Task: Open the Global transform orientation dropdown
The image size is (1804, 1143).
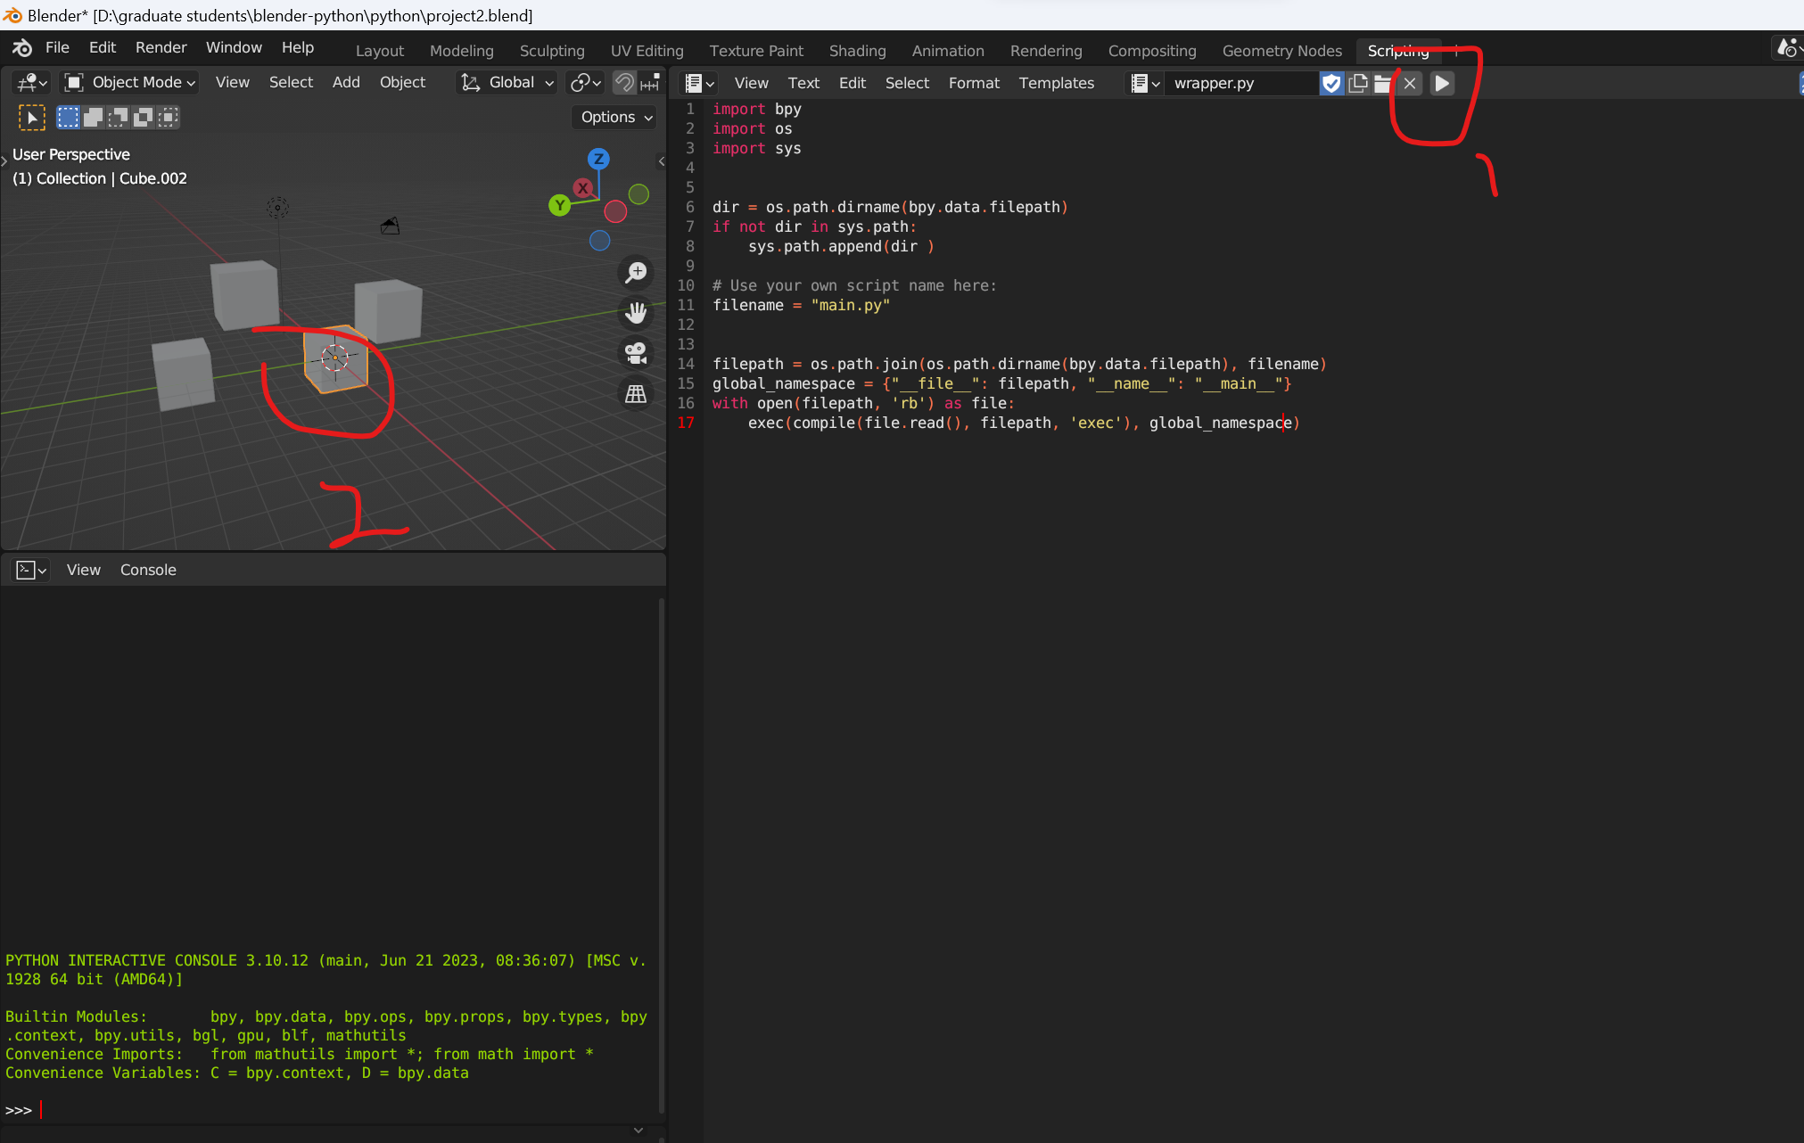Action: tap(507, 82)
